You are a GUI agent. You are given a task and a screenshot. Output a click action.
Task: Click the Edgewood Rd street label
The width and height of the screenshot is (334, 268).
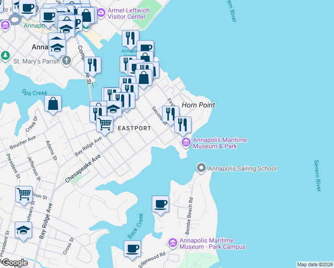coord(152,260)
